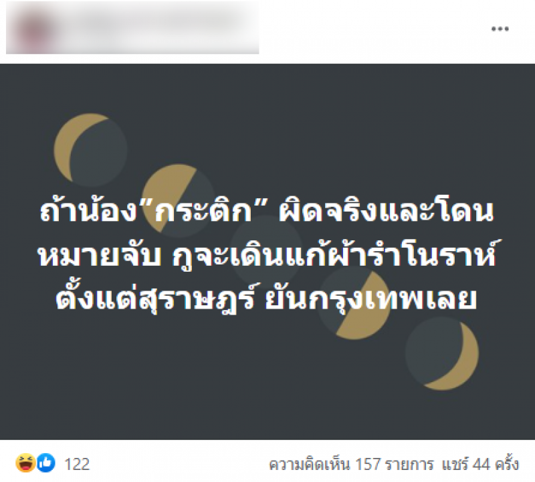Click the word หมายจับ in the post

[99, 255]
